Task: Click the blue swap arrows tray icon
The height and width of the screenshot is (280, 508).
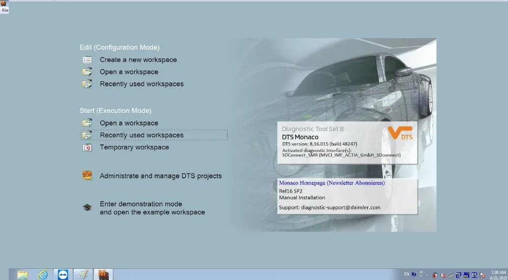Action: pos(459,275)
